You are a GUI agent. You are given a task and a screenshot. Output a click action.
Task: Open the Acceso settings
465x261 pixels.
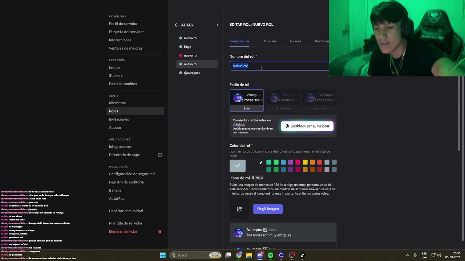coord(135,128)
